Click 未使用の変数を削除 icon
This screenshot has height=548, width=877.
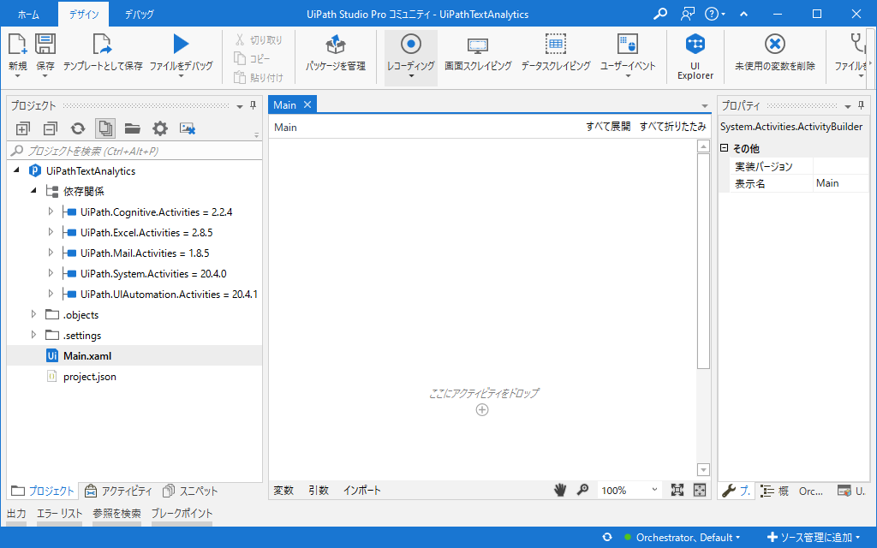coord(774,45)
